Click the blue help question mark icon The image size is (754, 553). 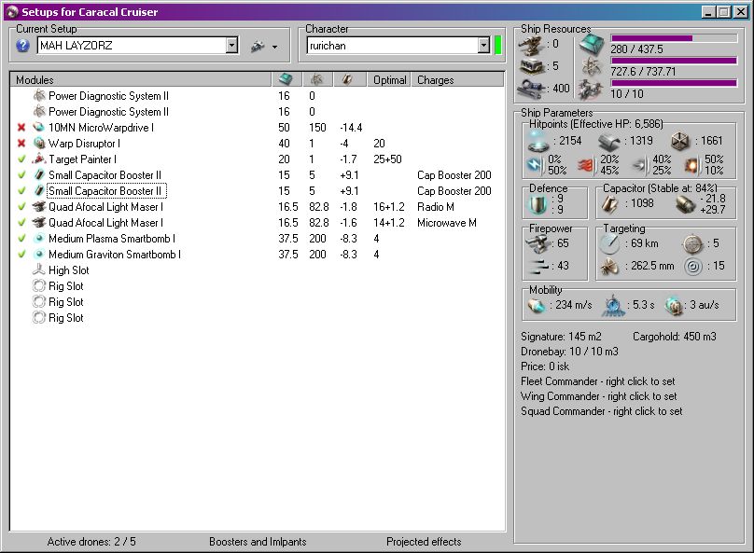(x=22, y=46)
